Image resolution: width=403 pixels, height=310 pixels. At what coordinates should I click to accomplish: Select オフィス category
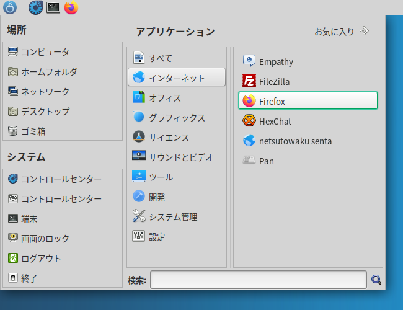click(x=177, y=97)
